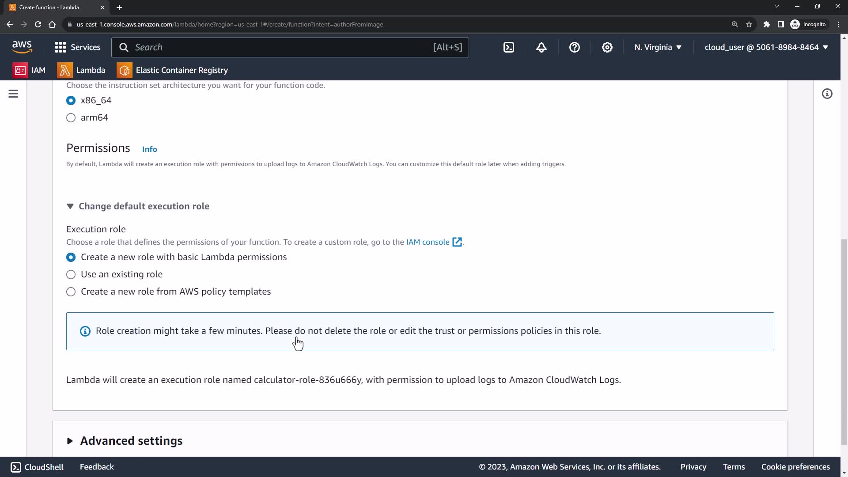Select Create a new role from AWS policy templates
This screenshot has height=477, width=848.
(71, 291)
